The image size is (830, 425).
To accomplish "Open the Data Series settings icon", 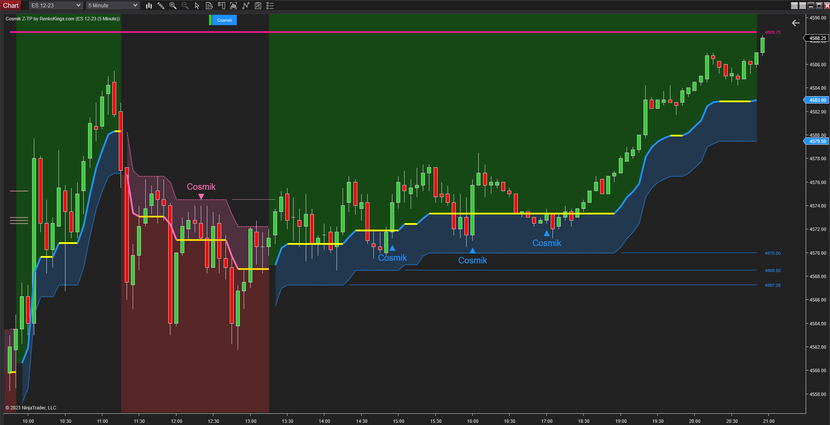I will pyautogui.click(x=209, y=6).
